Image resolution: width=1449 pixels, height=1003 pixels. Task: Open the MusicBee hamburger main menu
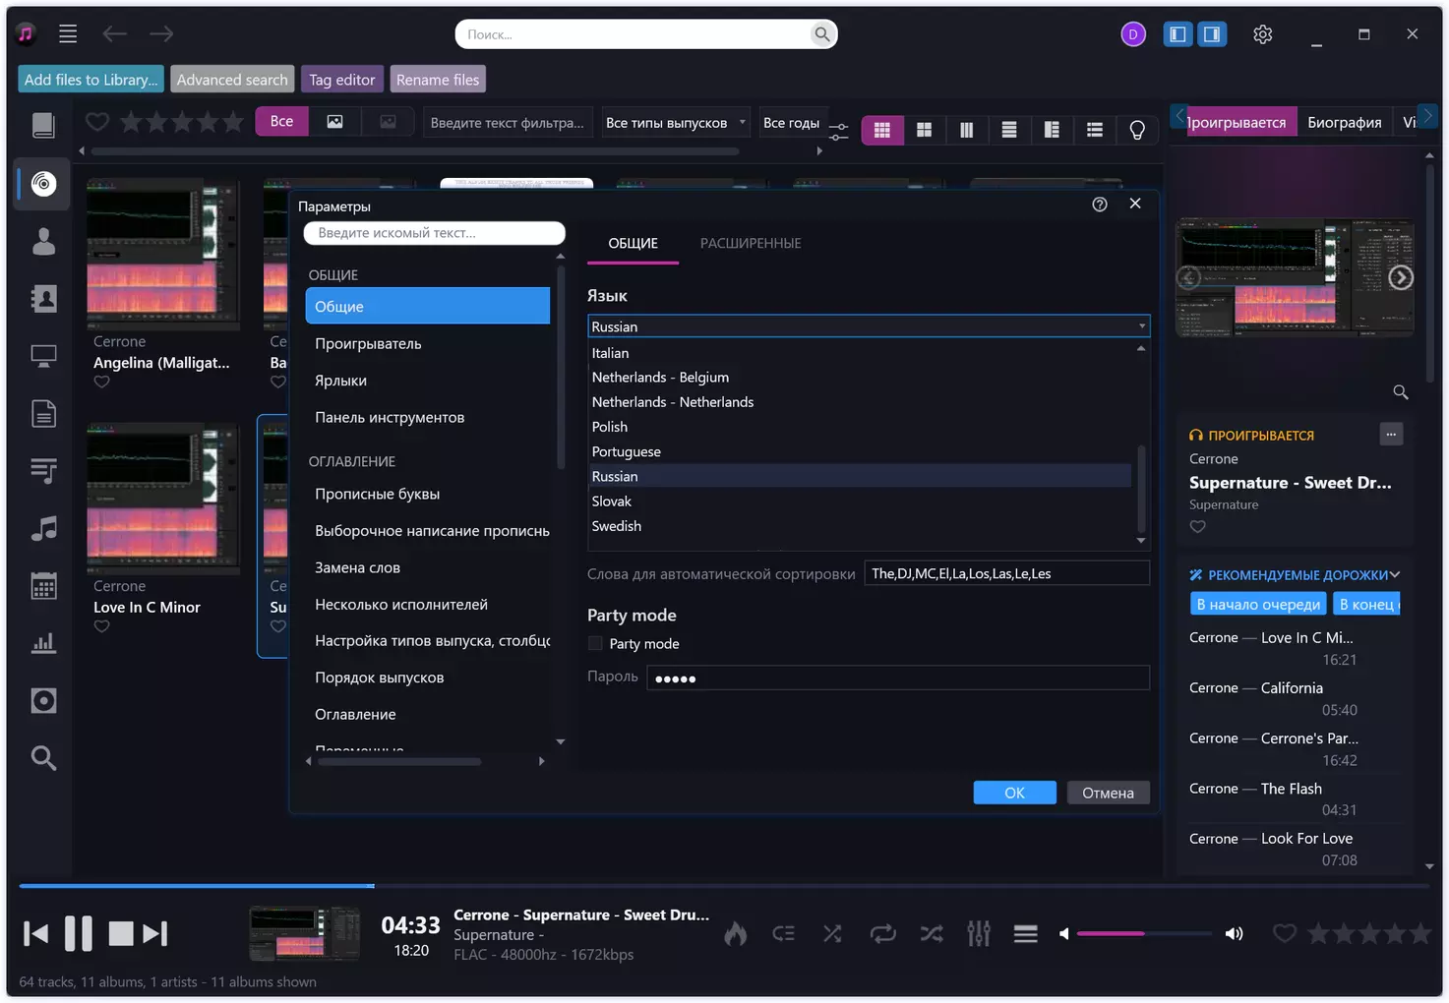(68, 34)
